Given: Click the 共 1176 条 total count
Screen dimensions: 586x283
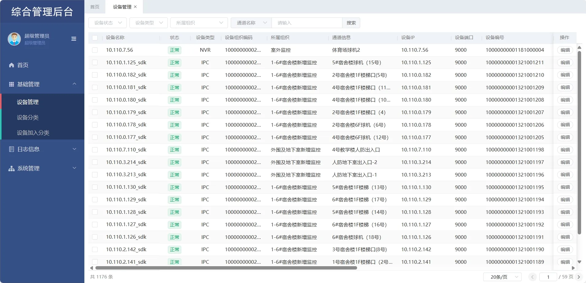Looking at the screenshot, I should tap(102, 277).
